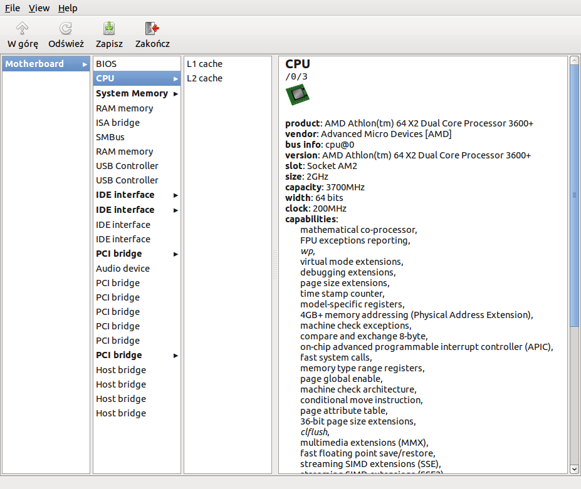Click the vendor line Advanced Micro Devices

[x=369, y=134]
